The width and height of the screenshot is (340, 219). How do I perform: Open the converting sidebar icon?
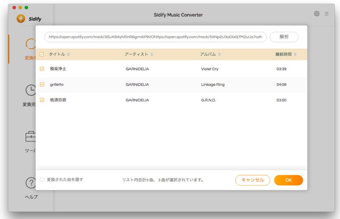[31, 44]
